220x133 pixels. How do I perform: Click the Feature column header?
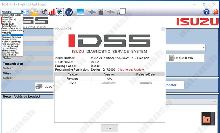tap(72, 74)
